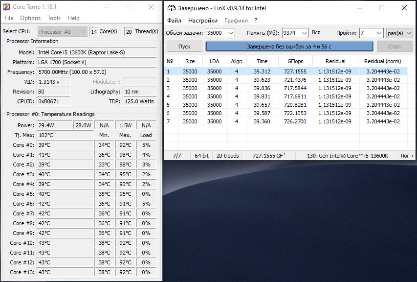Click the Residual (norm) column header
The width and height of the screenshot is (417, 282).
[382, 61]
